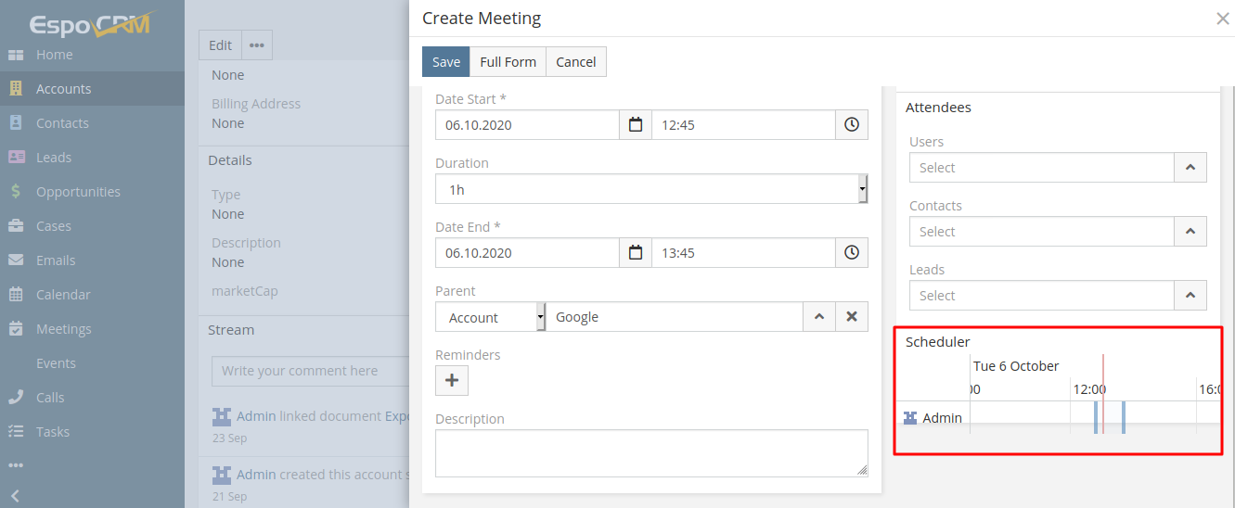This screenshot has height=508, width=1235.
Task: Go to Opportunities in sidebar
Action: pos(78,192)
